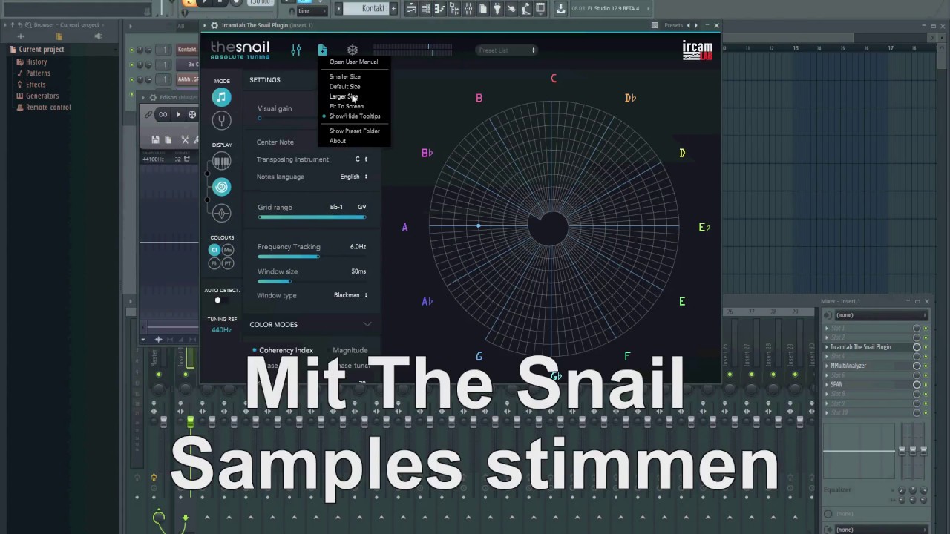Screen dimensions: 950x534
Task: Click previous preset arrow in plugin title bar
Action: tap(688, 25)
